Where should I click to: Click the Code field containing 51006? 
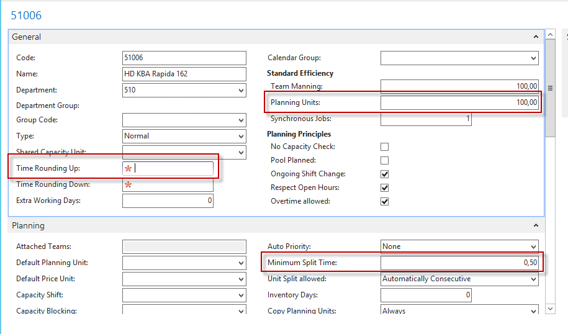tap(184, 58)
